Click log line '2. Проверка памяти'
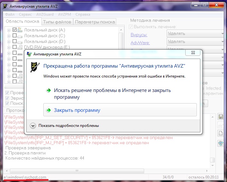Screen dimensions: 227x182 tap(25, 153)
